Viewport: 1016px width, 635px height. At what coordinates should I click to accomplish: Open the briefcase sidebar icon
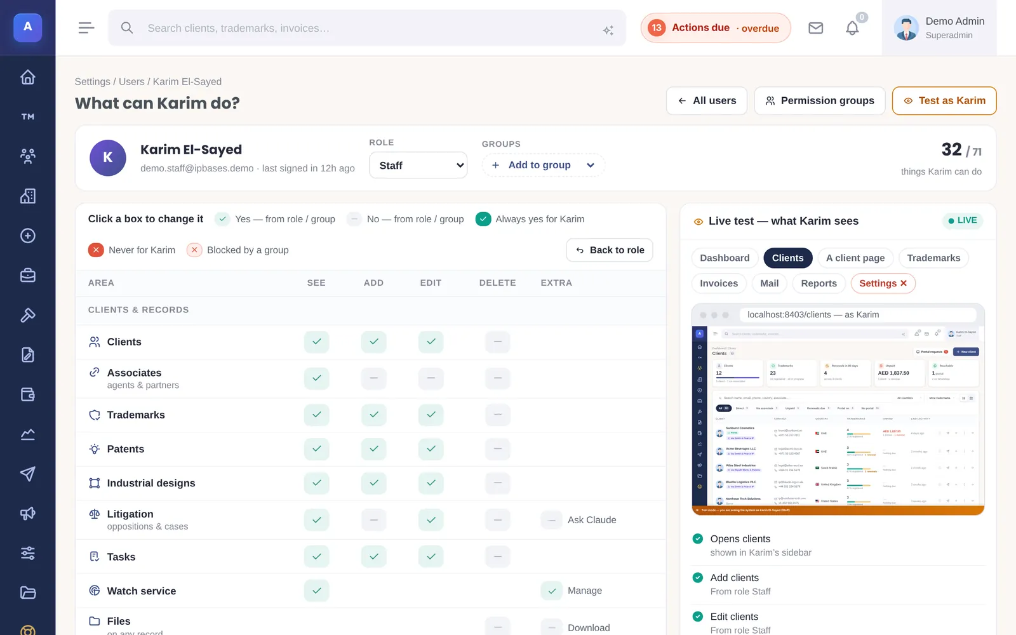point(27,276)
